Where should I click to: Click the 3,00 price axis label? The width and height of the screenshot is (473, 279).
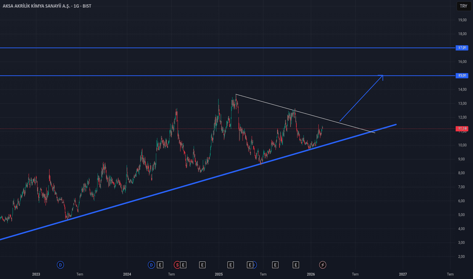point(462,242)
